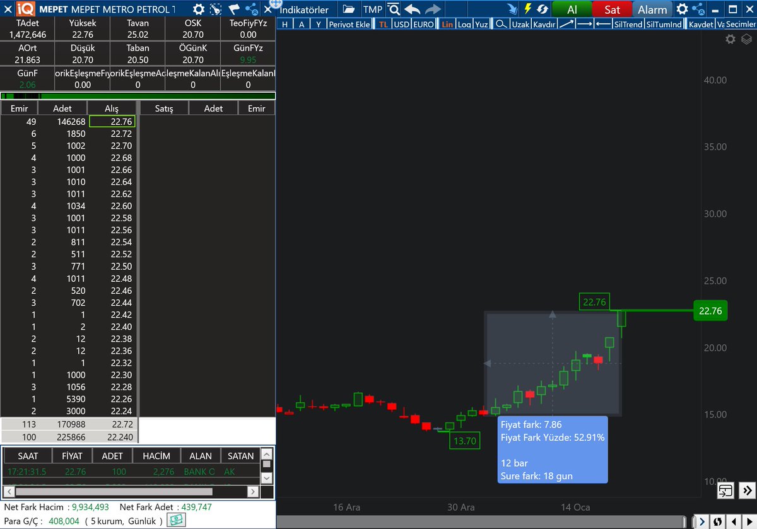Image resolution: width=757 pixels, height=529 pixels.
Task: Click the left triangle at bottom right
Action: tap(734, 522)
